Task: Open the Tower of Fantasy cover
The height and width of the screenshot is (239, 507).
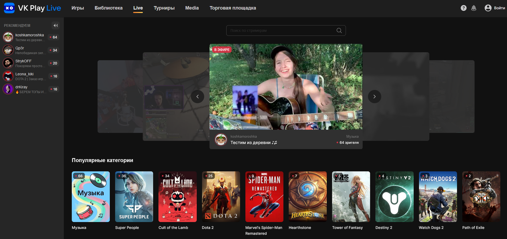Action: [x=351, y=197]
